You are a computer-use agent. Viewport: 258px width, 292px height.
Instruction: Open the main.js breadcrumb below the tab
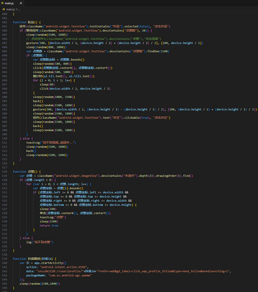coord(10,9)
